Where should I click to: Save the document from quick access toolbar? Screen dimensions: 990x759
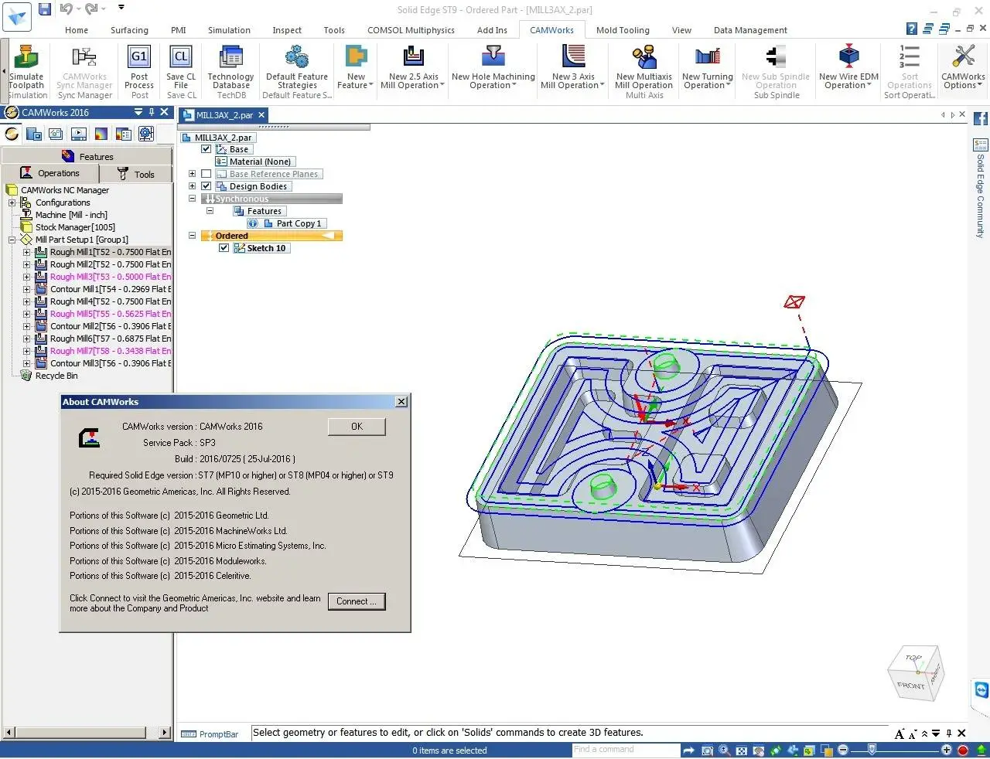45,9
